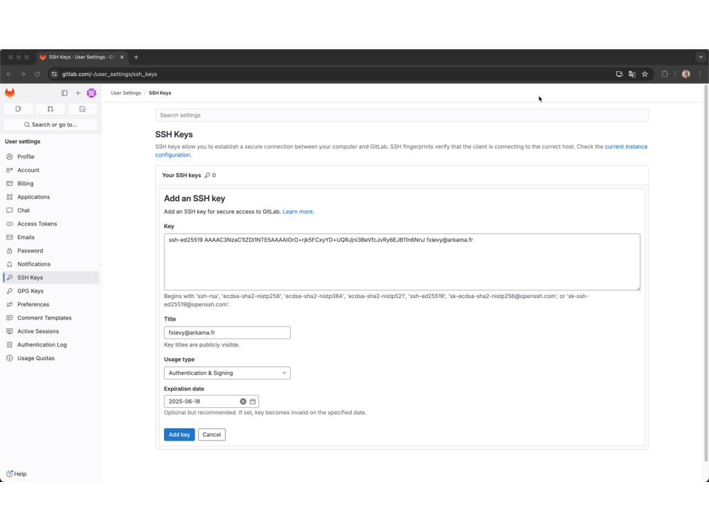Open the To-Do List icon
This screenshot has width=709, height=531.
pos(82,109)
